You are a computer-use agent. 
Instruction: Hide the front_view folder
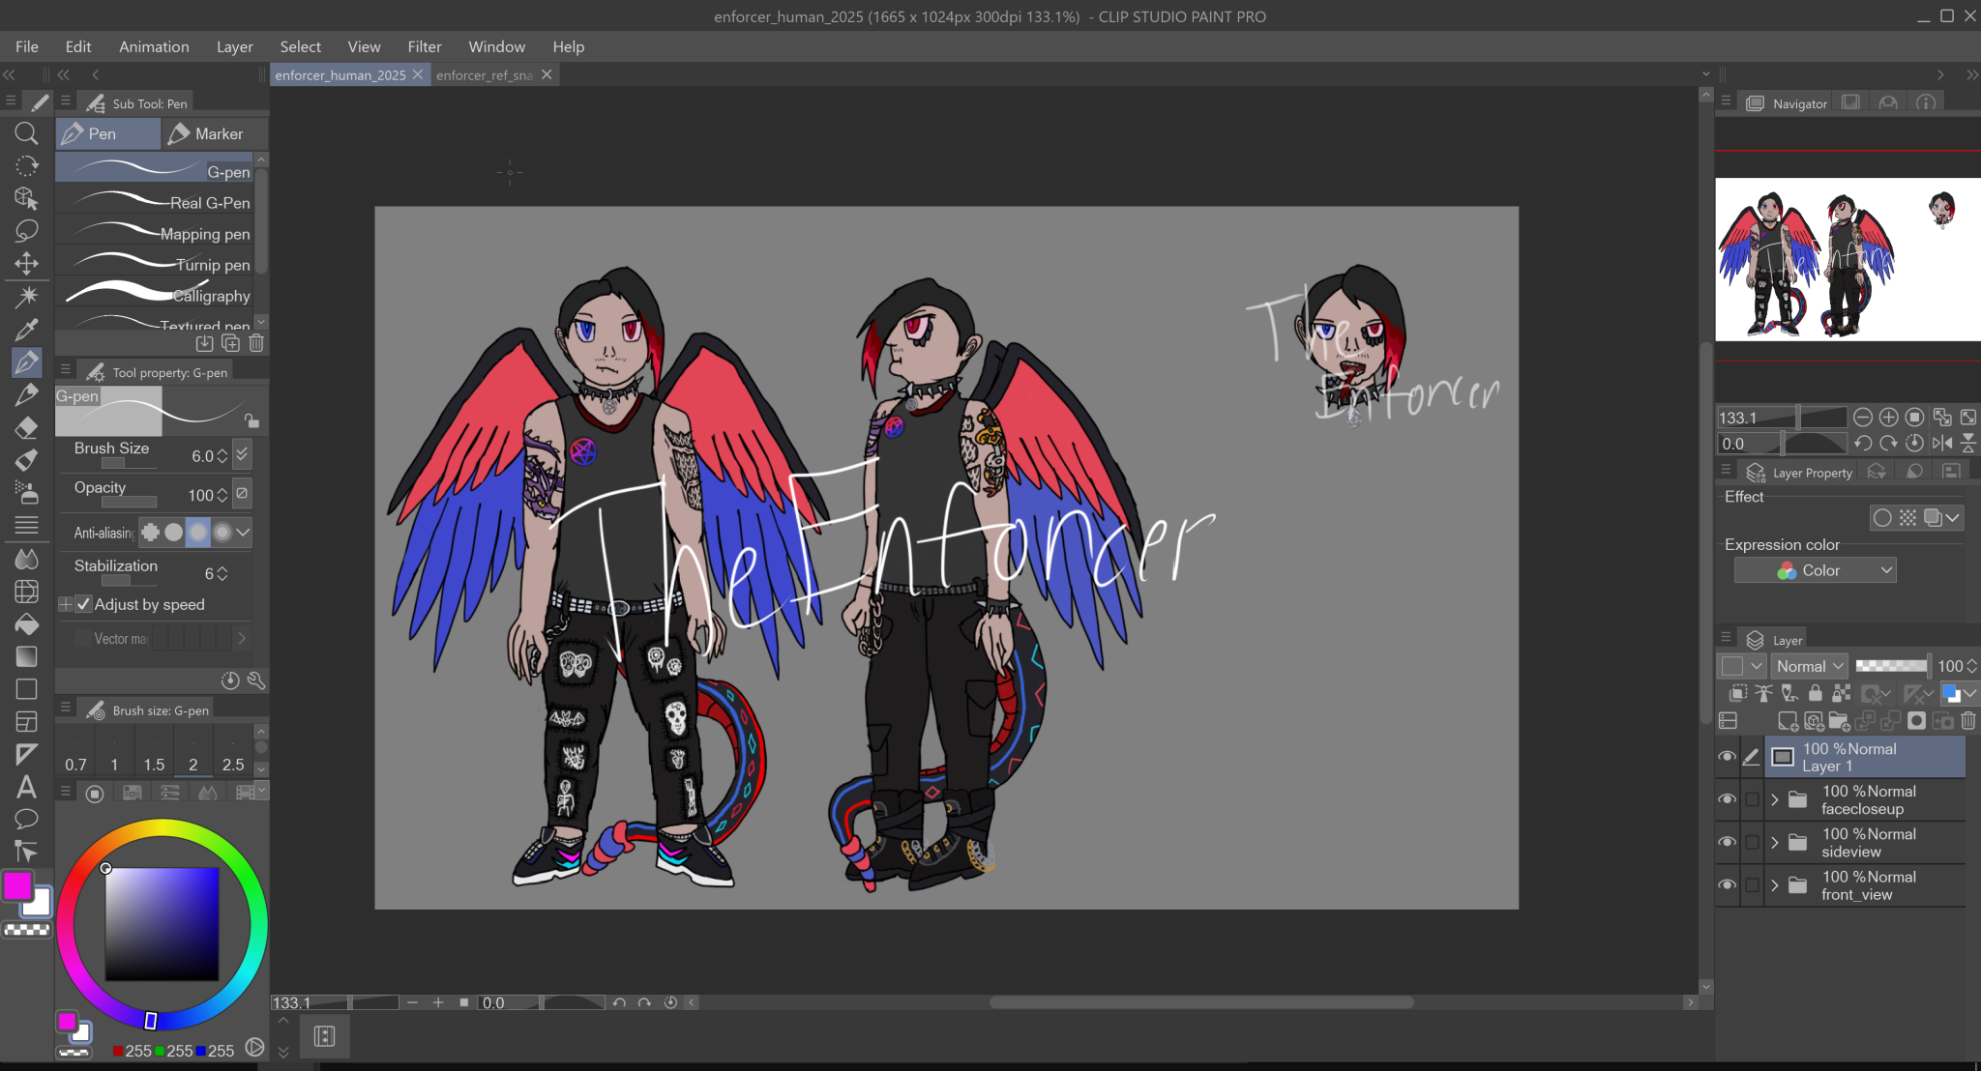click(x=1727, y=884)
